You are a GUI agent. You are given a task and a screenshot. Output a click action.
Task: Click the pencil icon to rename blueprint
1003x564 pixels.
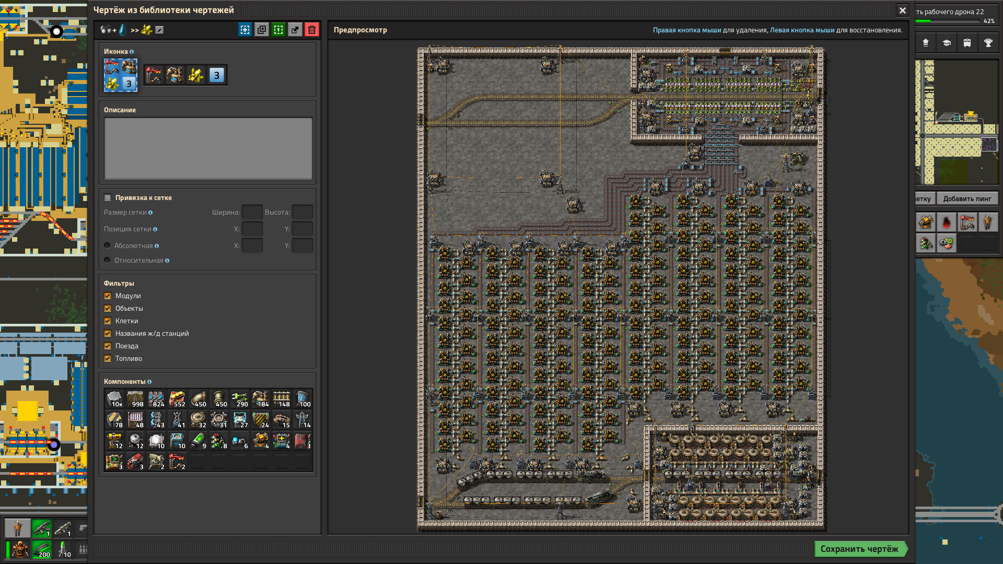pos(159,30)
